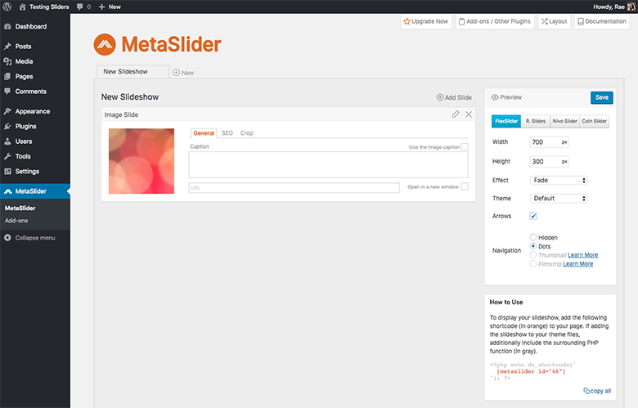Open Howdy, Rae account menu
Screen dimensions: 638x408
pos(609,7)
